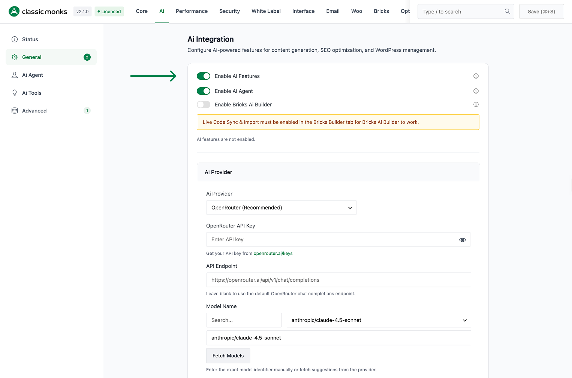Click the Advanced badge showing 1
The image size is (572, 378).
tap(87, 111)
